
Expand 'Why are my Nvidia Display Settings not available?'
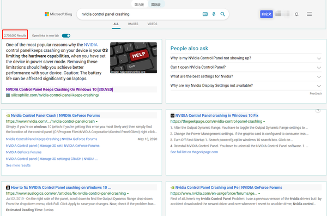point(246,86)
